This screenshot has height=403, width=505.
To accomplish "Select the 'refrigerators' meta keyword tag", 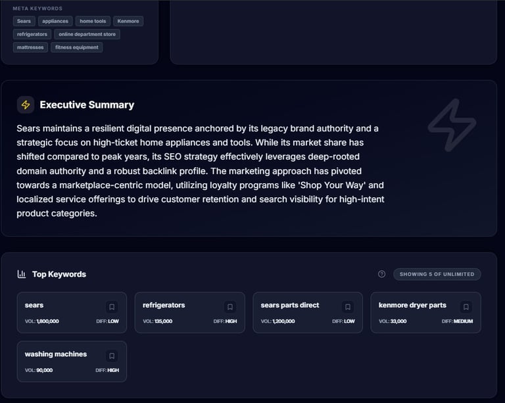I will (x=32, y=34).
